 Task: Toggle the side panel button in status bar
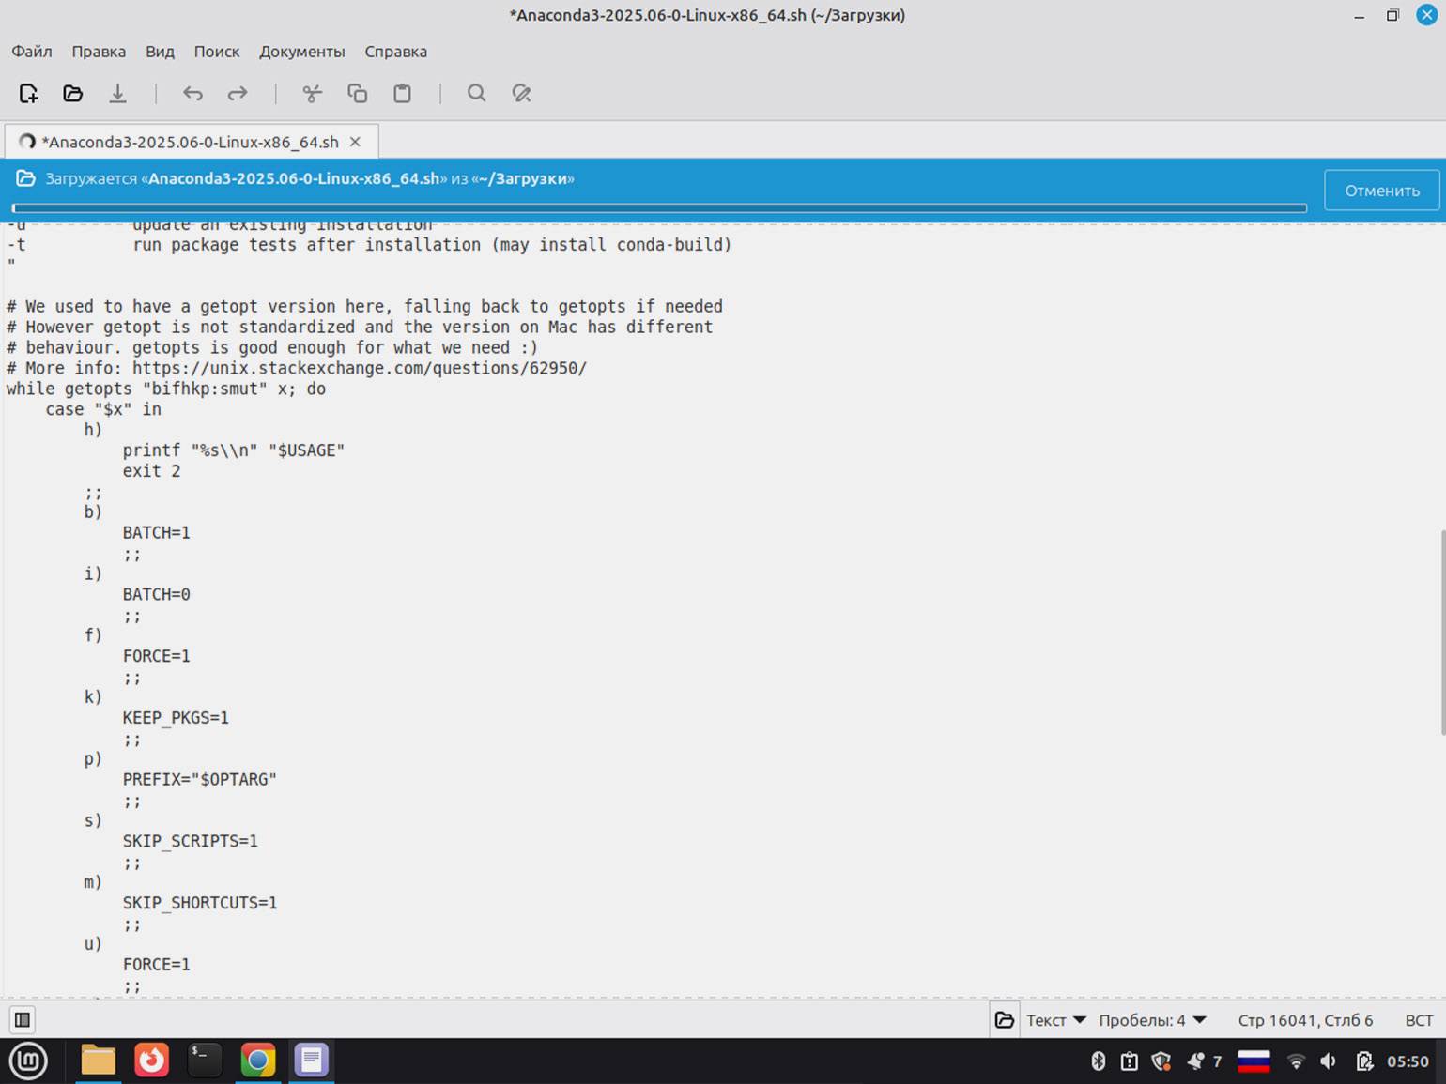pyautogui.click(x=23, y=1019)
